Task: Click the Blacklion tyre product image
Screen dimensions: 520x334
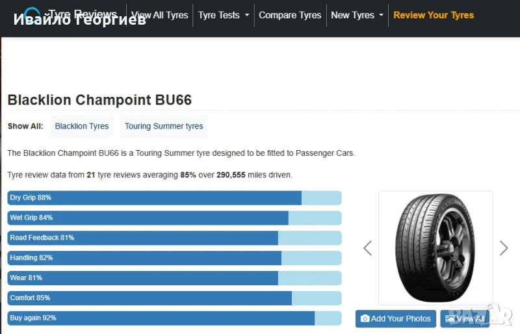Action: pyautogui.click(x=435, y=248)
